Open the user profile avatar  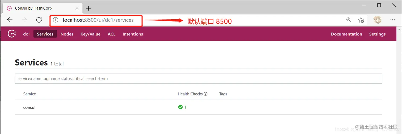coord(378,20)
